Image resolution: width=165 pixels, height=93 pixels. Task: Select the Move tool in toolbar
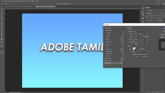pyautogui.click(x=2, y=9)
